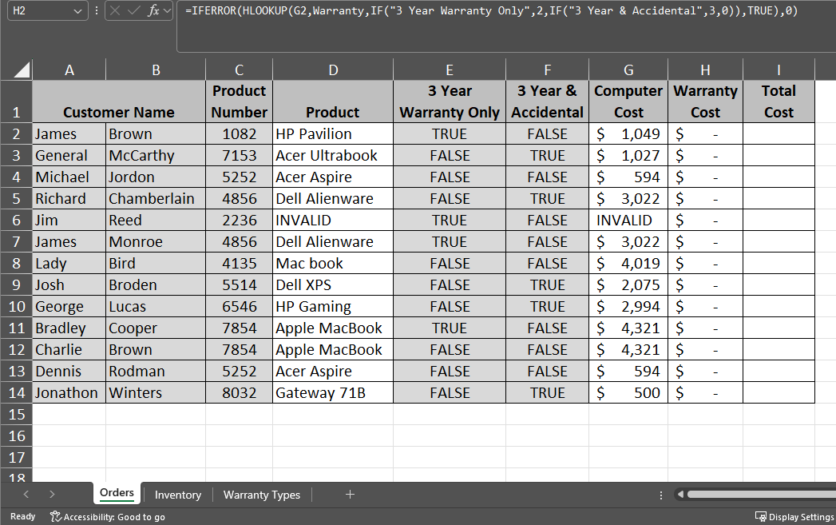Click Ready in the status bar
Viewport: 836px width, 525px height.
(22, 516)
